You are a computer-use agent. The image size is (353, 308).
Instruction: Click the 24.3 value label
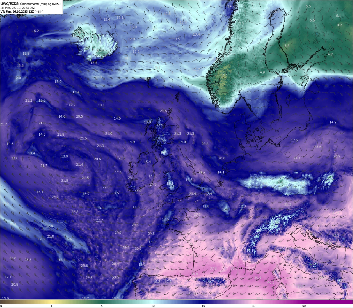click(x=153, y=185)
